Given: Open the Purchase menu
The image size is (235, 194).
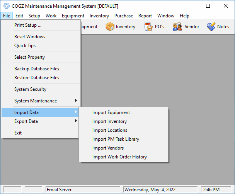Looking at the screenshot, I should click(x=124, y=16).
